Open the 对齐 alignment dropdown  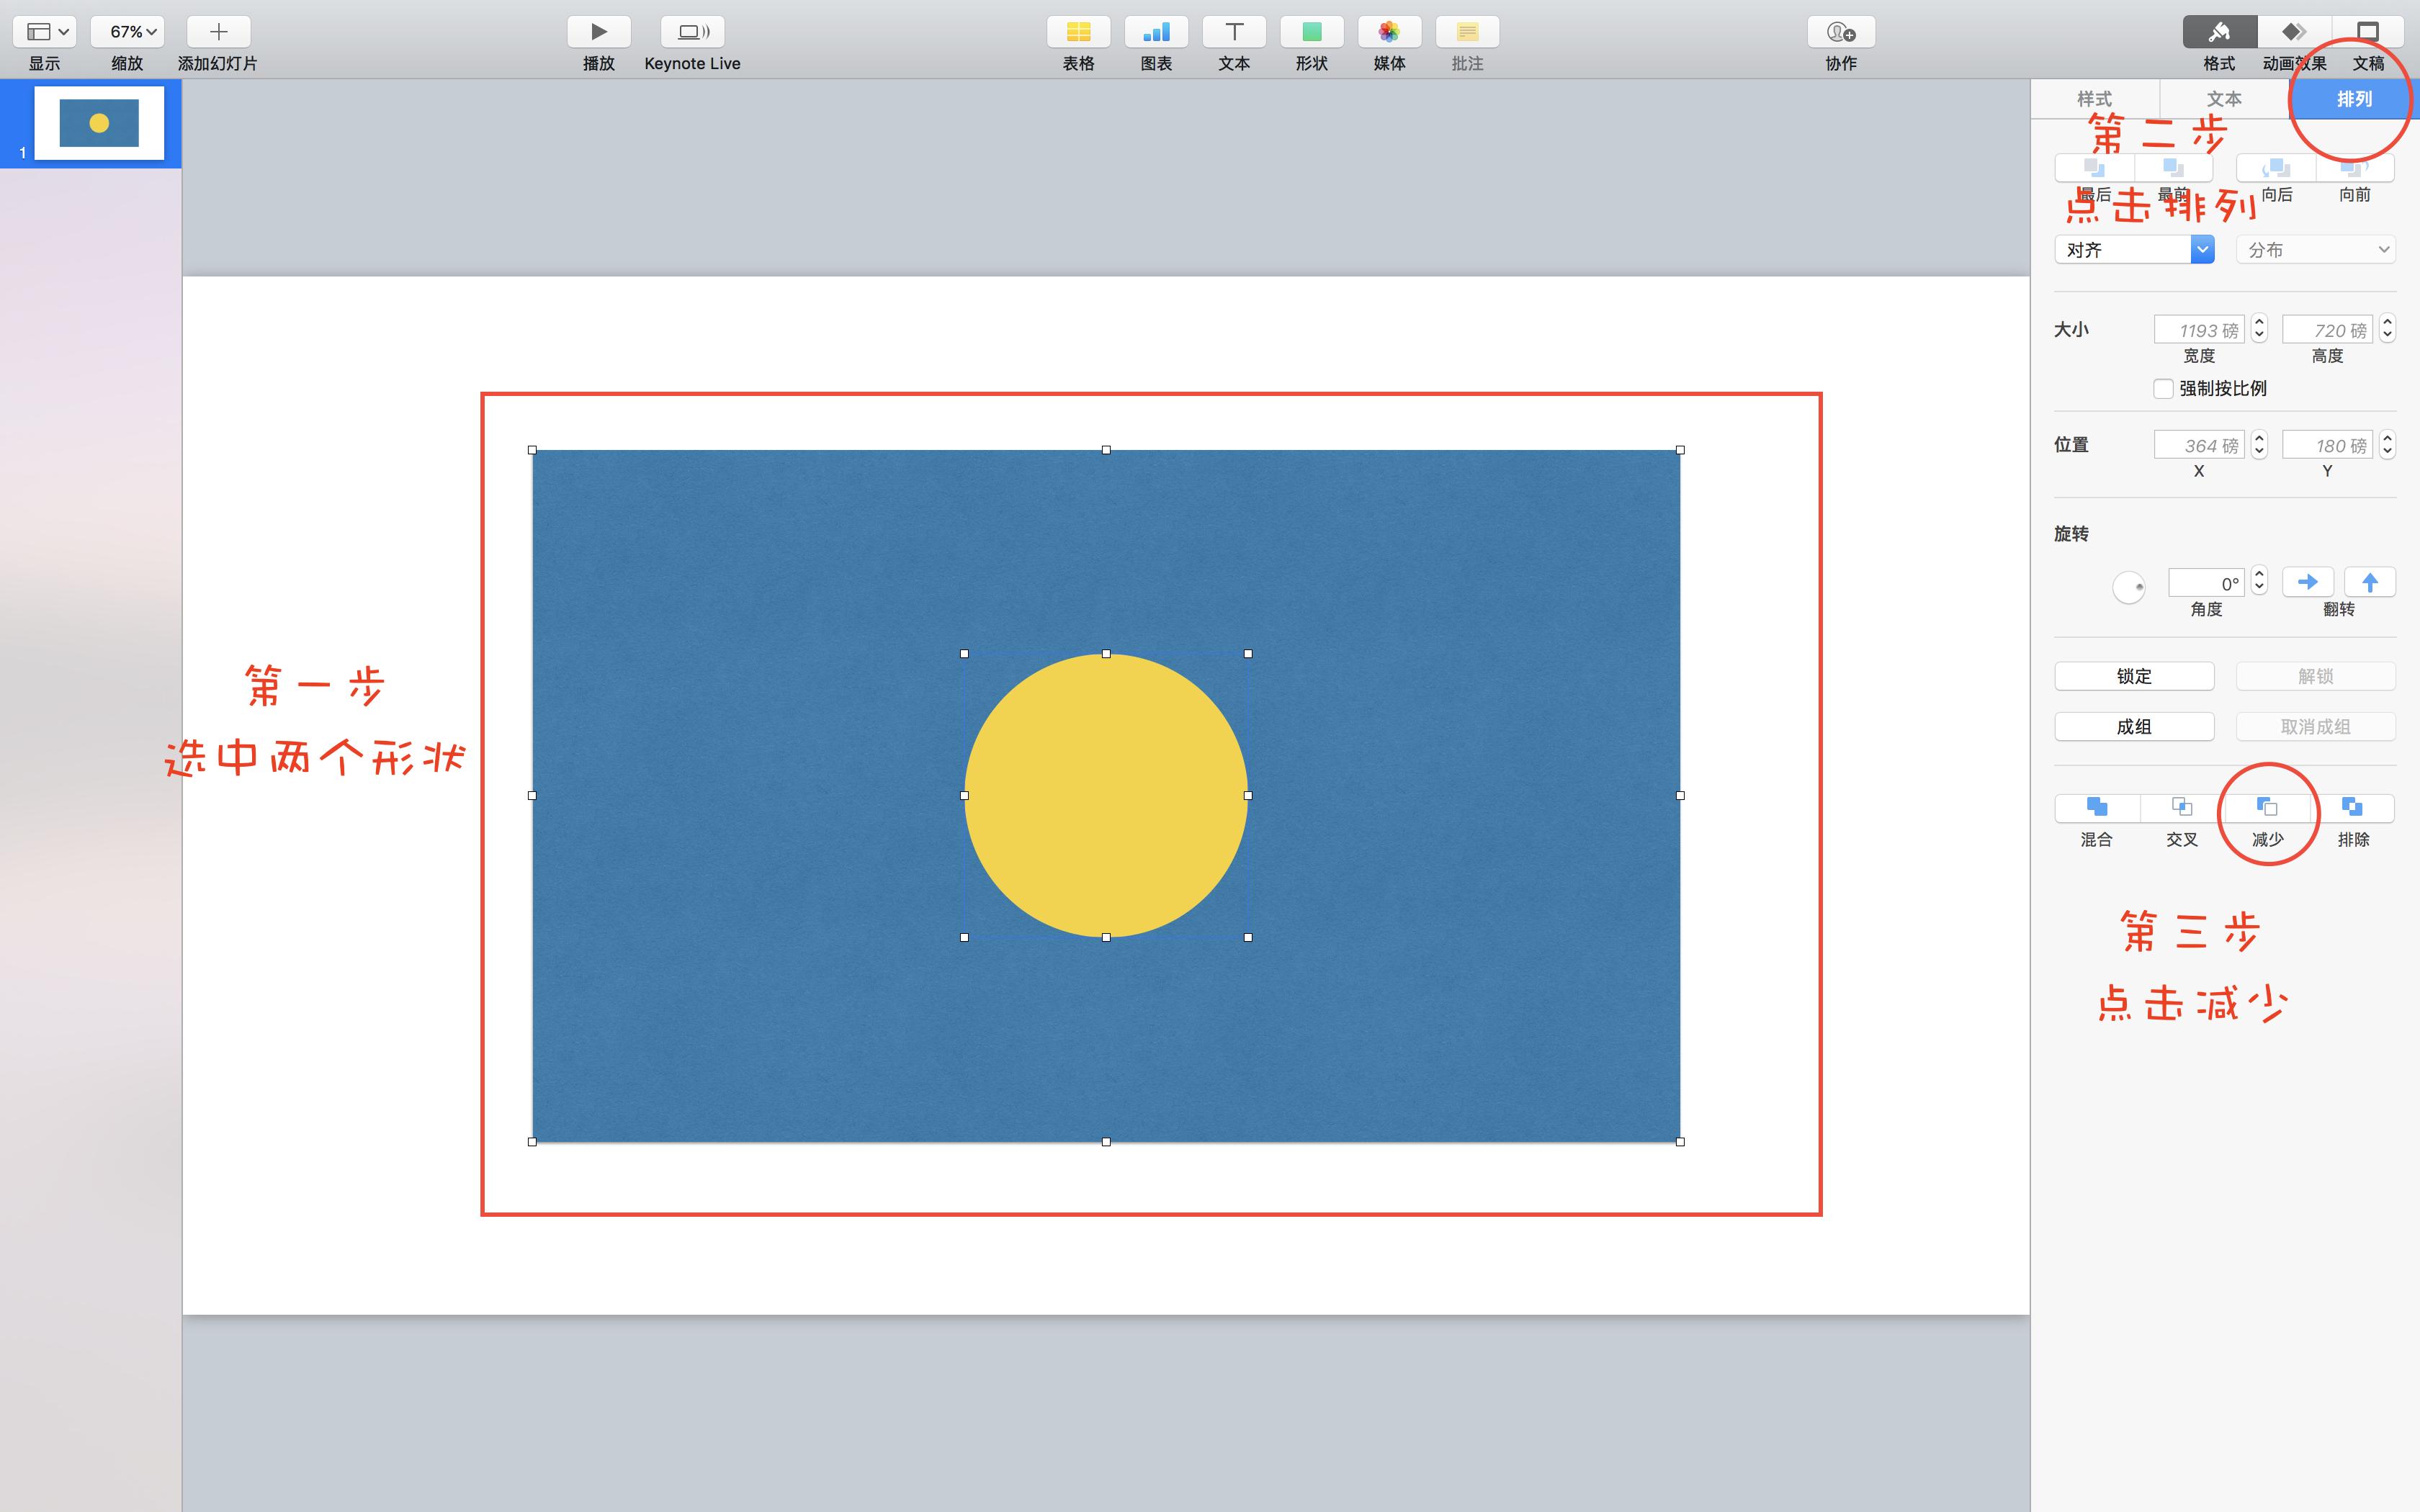(x=2133, y=250)
